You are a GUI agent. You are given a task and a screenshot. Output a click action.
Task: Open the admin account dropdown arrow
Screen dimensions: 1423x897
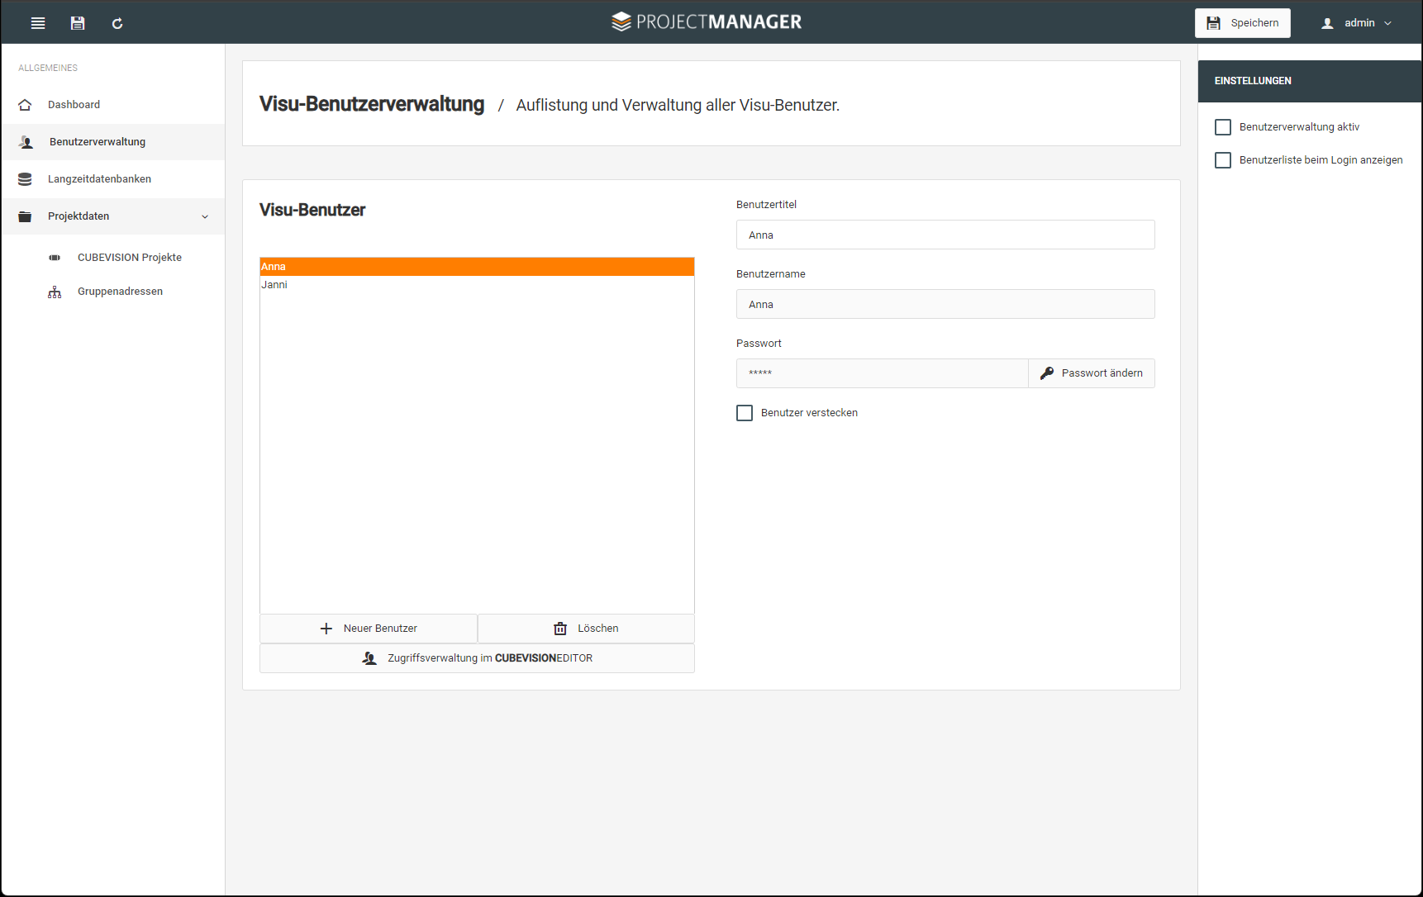(1387, 23)
